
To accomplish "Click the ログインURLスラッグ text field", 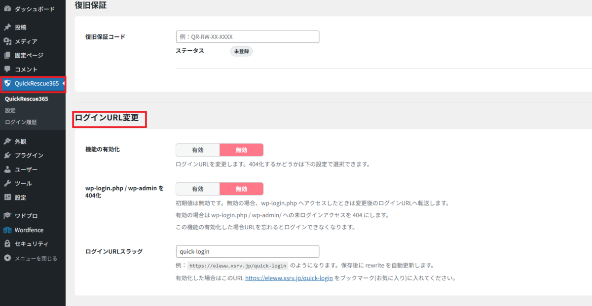I will coord(247,251).
